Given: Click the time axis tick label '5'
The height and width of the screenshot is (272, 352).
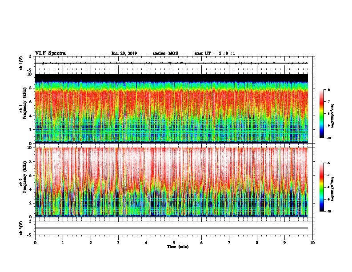Looking at the screenshot, I should (174, 242).
